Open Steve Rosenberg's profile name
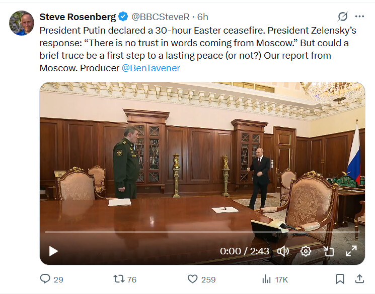 [78, 17]
